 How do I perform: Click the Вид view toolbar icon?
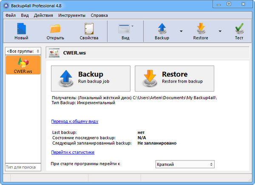(125, 29)
